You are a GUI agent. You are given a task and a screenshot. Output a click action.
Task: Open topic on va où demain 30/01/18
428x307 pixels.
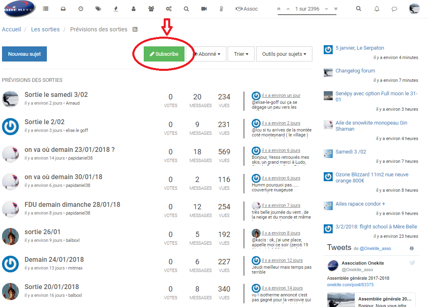[64, 177]
